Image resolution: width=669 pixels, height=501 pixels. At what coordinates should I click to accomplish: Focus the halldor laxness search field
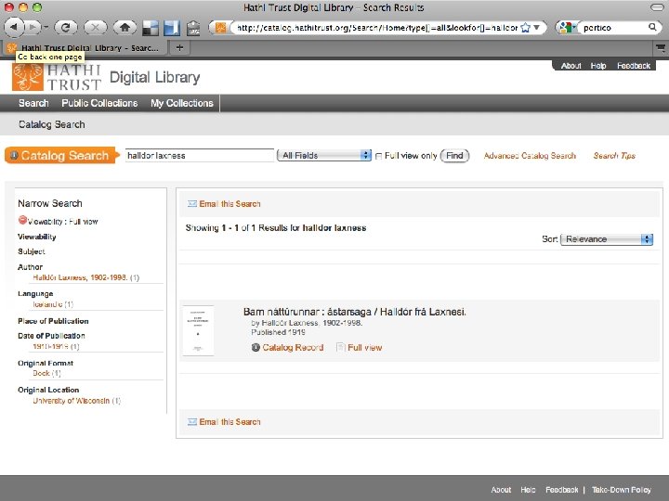point(199,156)
